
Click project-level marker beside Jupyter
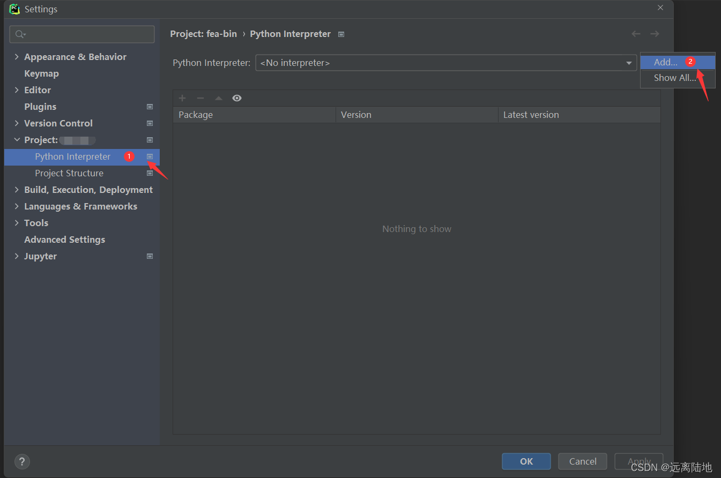(x=150, y=256)
